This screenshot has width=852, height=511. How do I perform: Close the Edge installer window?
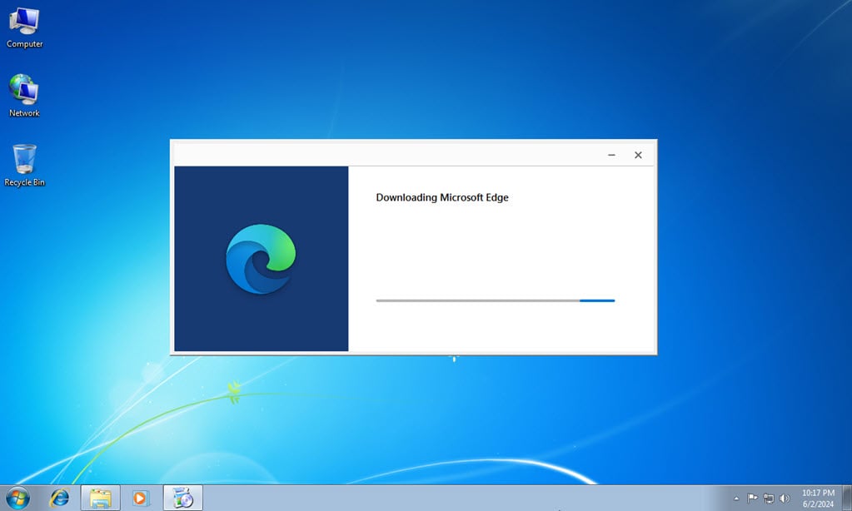click(637, 155)
